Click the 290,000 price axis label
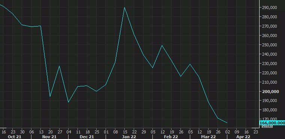The width and height of the screenshot is (285, 139). 270,7
